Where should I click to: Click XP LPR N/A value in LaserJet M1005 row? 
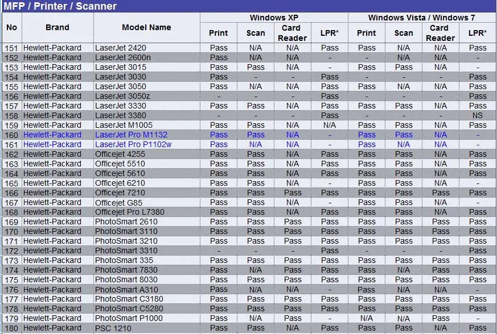pos(329,125)
